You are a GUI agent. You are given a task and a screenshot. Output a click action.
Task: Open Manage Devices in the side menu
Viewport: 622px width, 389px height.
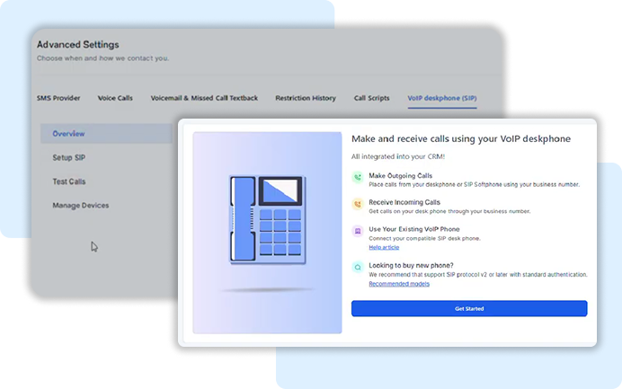80,205
